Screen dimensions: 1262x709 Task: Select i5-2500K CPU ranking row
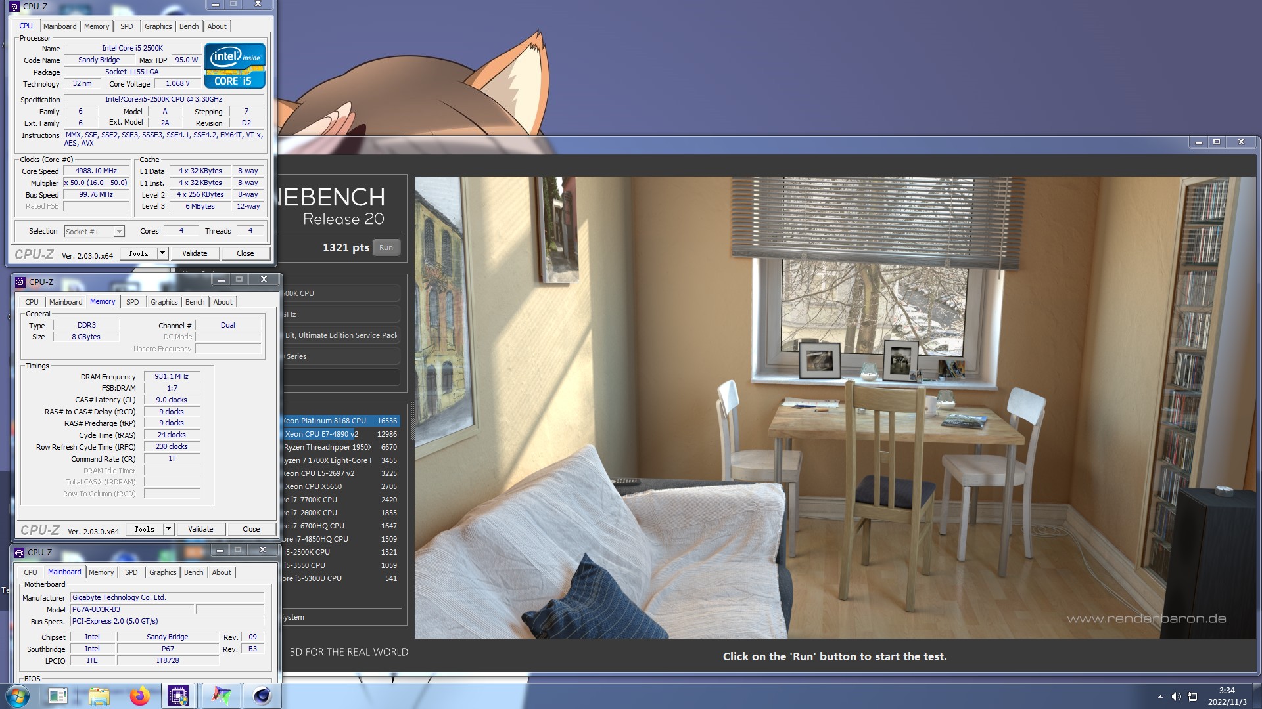pos(341,552)
